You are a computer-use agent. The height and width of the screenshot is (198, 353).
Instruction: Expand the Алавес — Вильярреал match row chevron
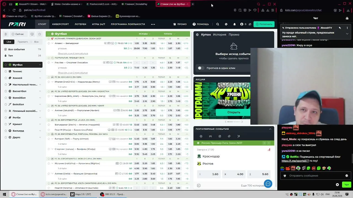[52, 43]
